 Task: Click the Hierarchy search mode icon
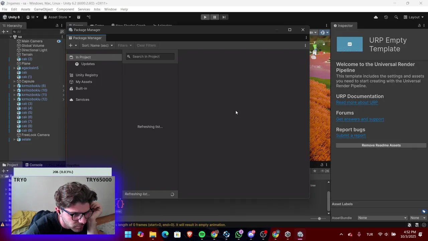[x=62, y=31]
